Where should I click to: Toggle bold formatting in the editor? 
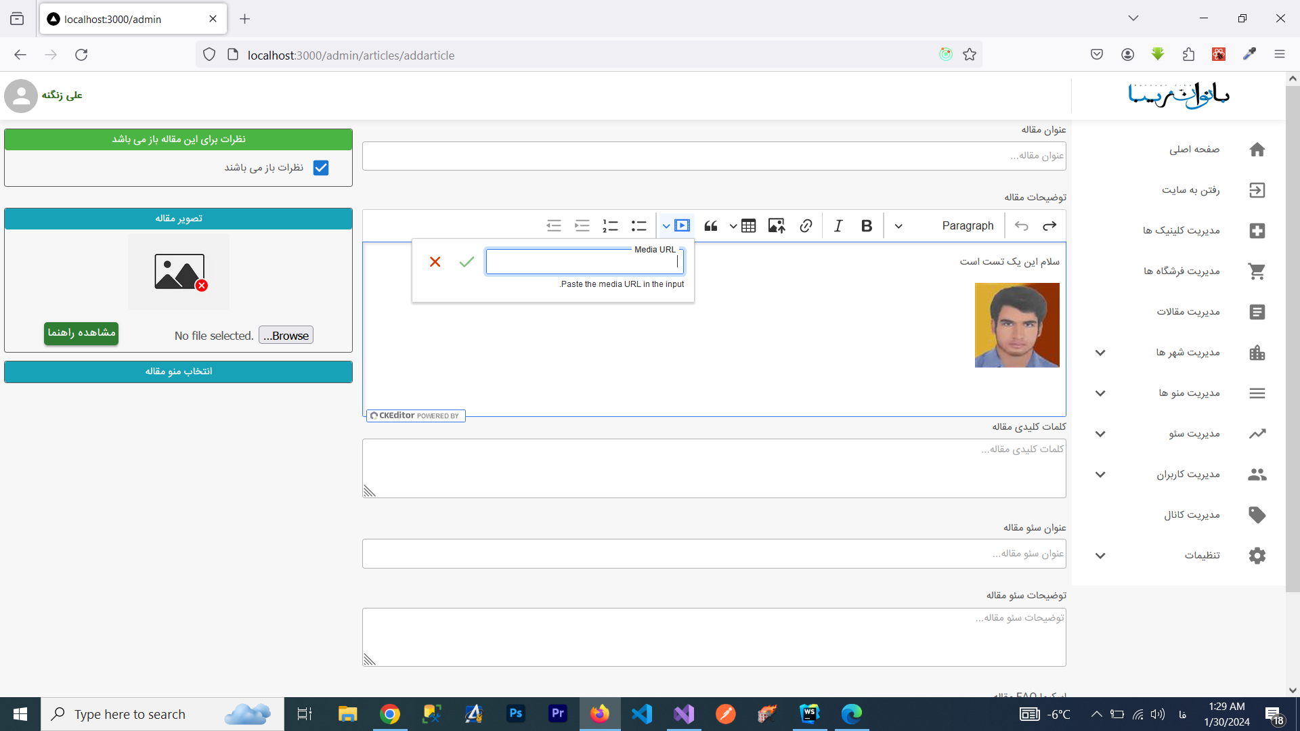tap(866, 226)
